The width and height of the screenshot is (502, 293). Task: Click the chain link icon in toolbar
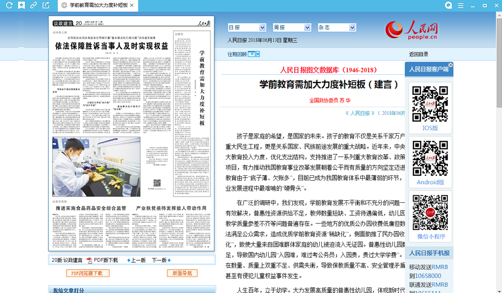point(33,5)
